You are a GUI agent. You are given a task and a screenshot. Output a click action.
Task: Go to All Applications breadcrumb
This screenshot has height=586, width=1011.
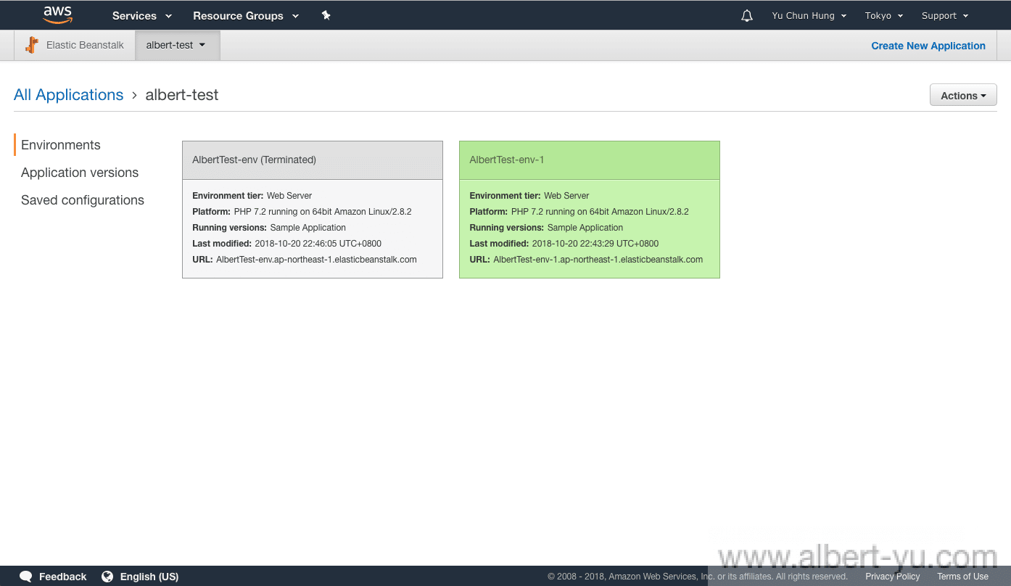pos(69,95)
